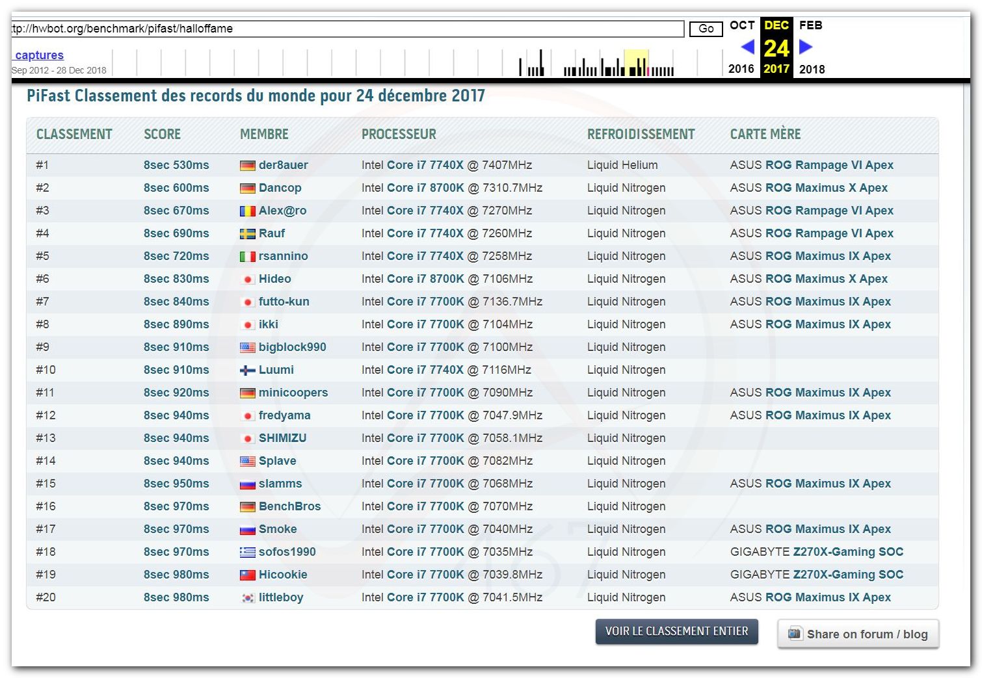Open Dancop member profile link
This screenshot has width=982, height=678.
[x=280, y=188]
